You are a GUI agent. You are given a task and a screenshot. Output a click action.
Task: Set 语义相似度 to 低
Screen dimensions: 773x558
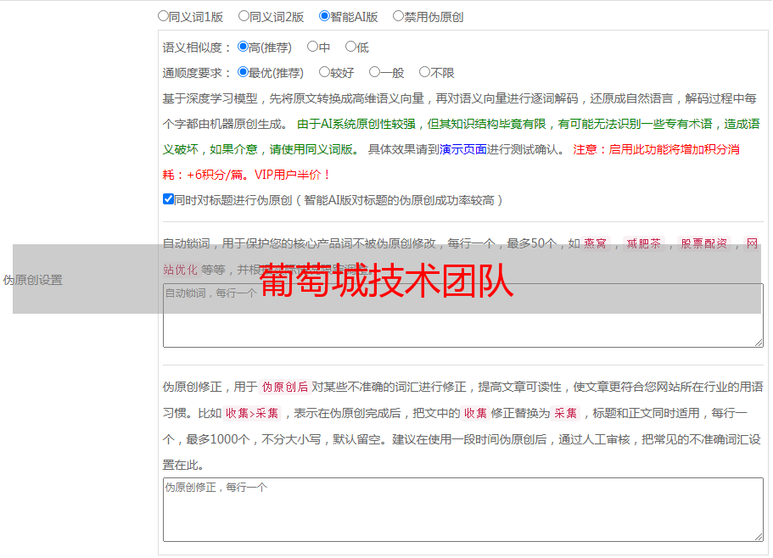click(x=350, y=47)
